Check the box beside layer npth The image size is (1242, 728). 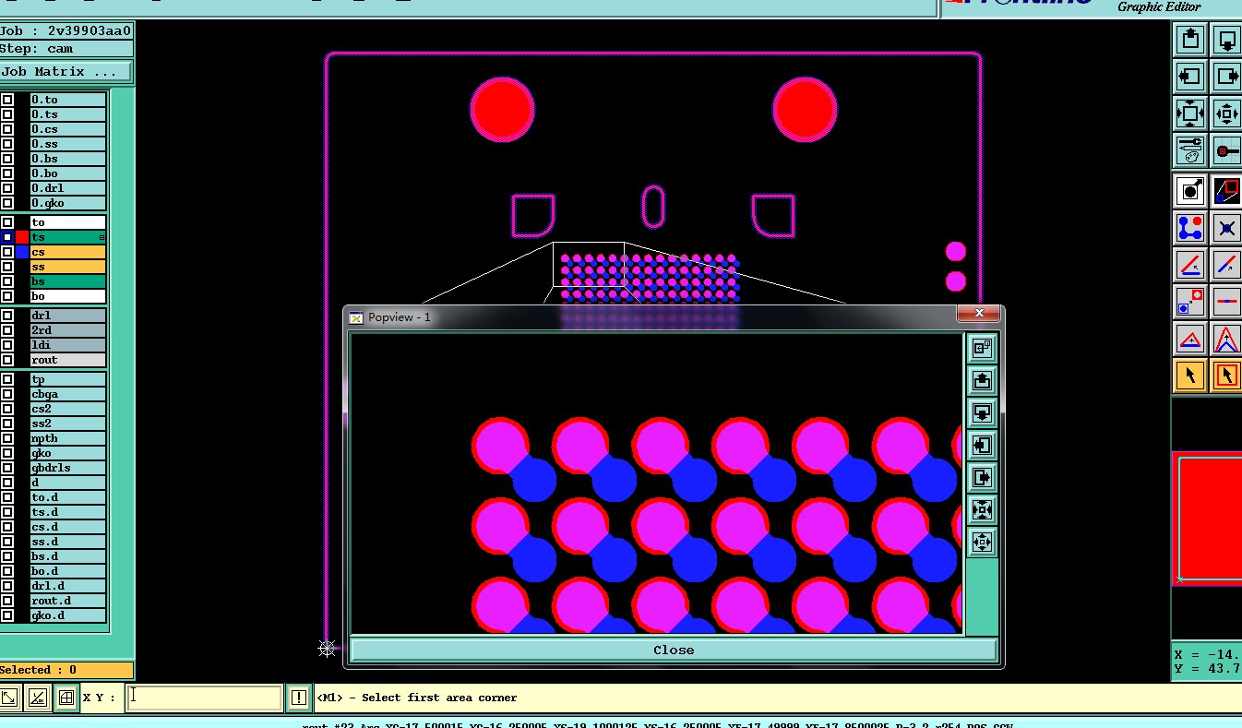pos(7,438)
